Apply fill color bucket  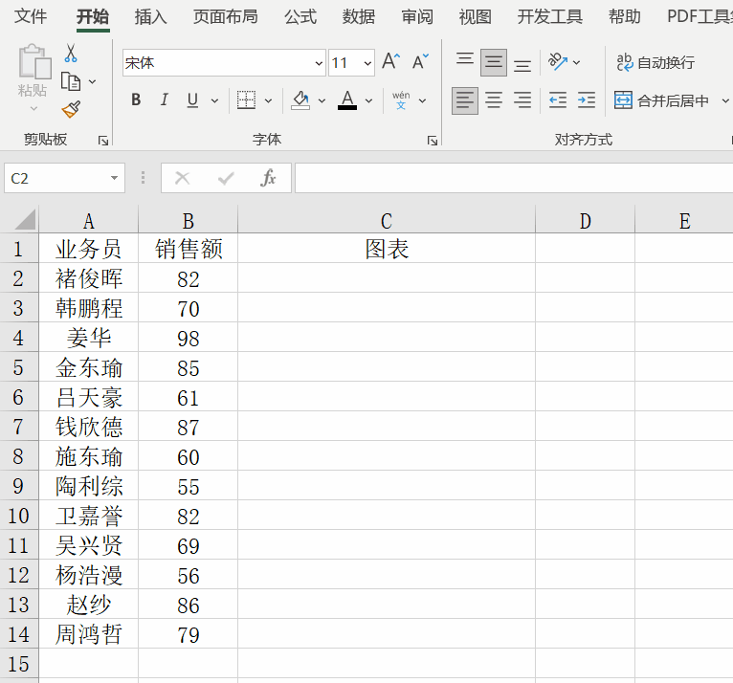(x=300, y=100)
